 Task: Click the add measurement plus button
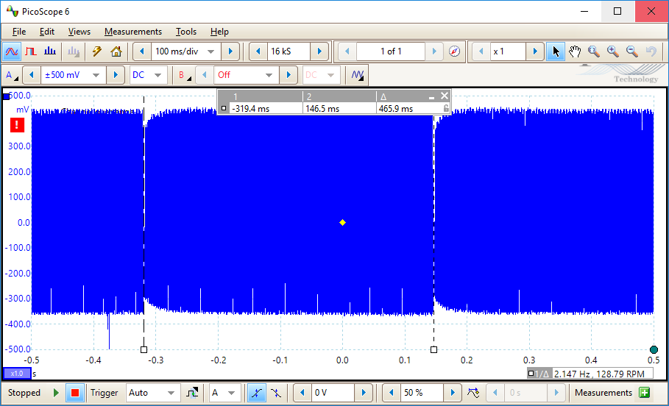(645, 393)
